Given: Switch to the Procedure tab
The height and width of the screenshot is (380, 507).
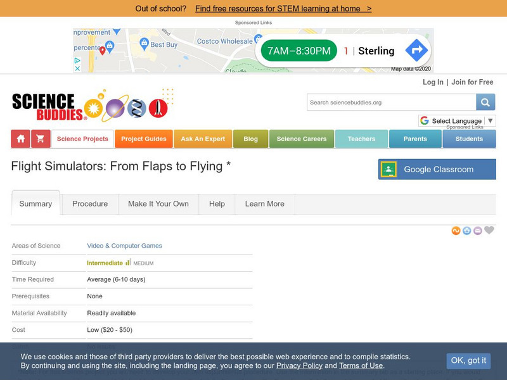Looking at the screenshot, I should pyautogui.click(x=90, y=204).
